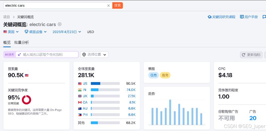The image size is (266, 131).
Task: Click the location pin icon
Action: point(84,55)
